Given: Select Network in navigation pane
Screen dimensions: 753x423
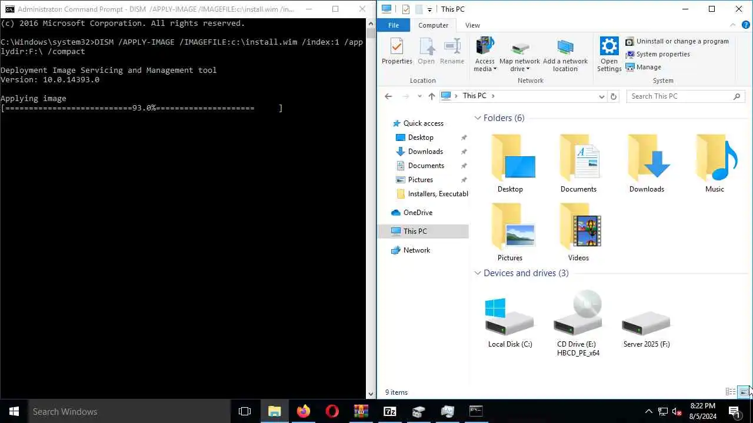Looking at the screenshot, I should pyautogui.click(x=417, y=250).
